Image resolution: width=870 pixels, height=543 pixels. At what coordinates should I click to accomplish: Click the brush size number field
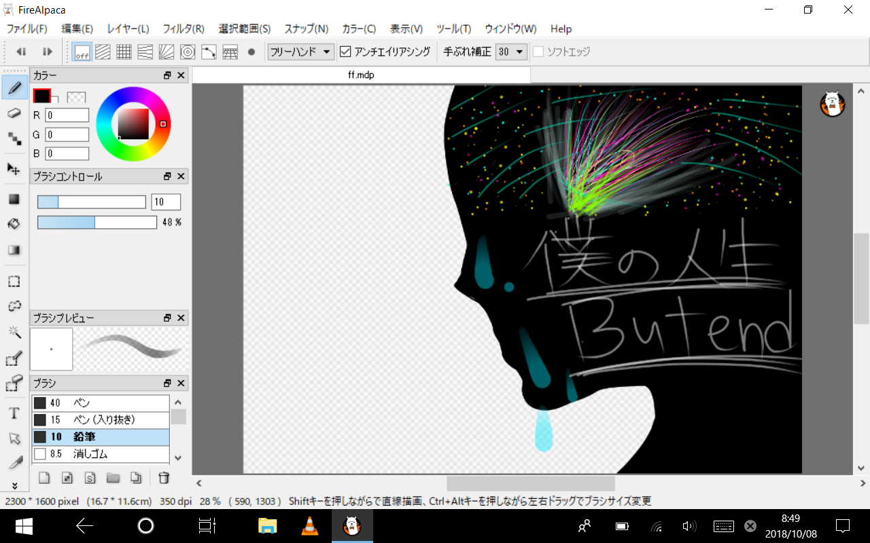tap(166, 202)
